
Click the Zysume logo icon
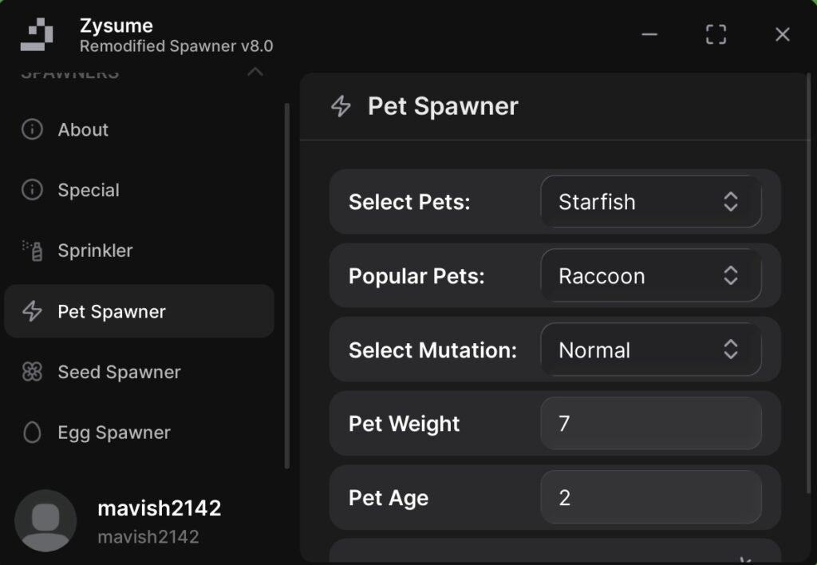37,35
